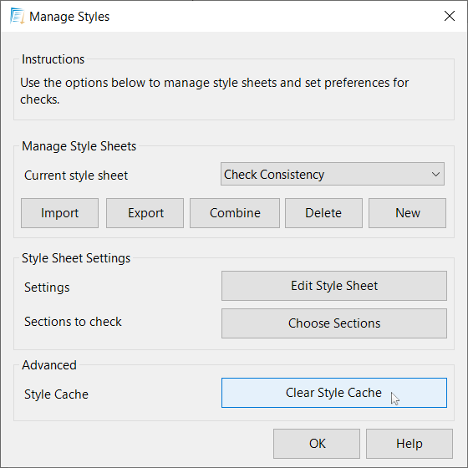The width and height of the screenshot is (468, 468).
Task: Click the Instructions description text
Action: (214, 91)
